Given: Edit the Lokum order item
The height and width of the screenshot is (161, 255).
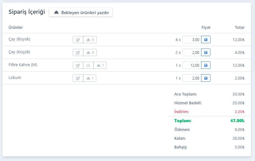Looking at the screenshot, I should pyautogui.click(x=78, y=78).
